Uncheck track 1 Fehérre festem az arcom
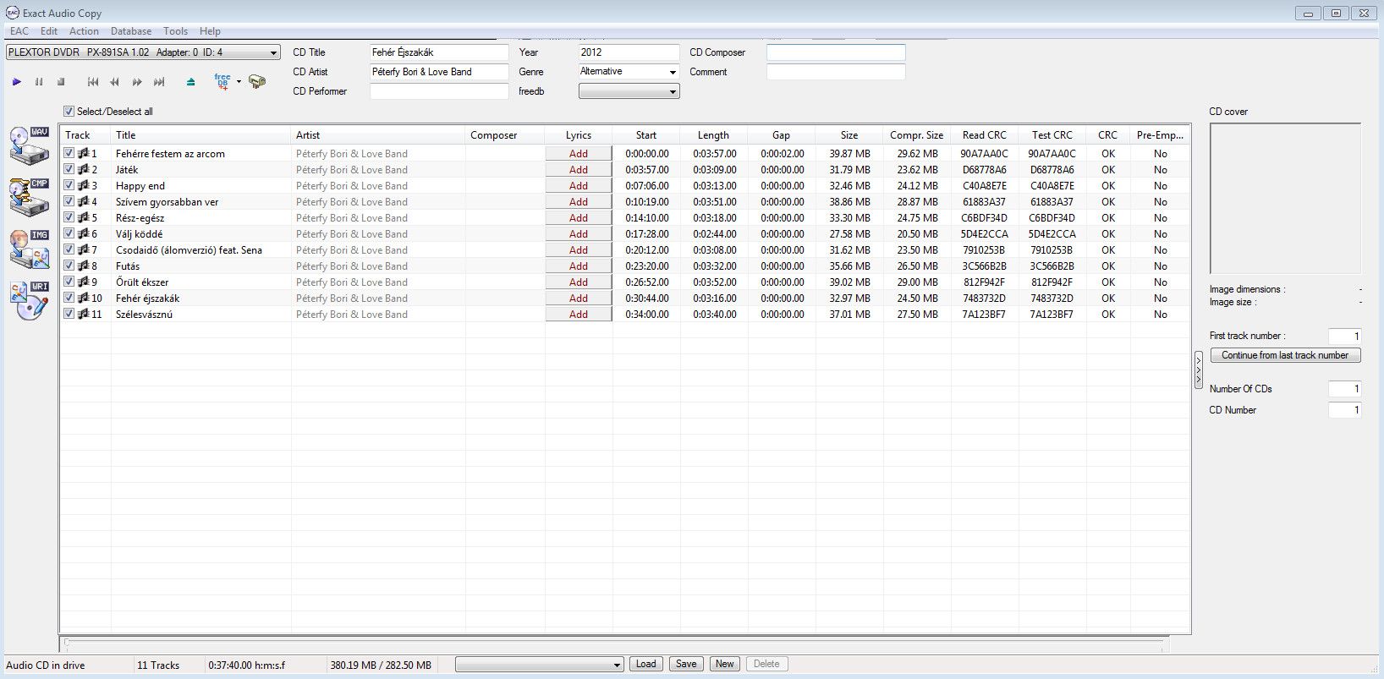The width and height of the screenshot is (1384, 679). pyautogui.click(x=69, y=153)
